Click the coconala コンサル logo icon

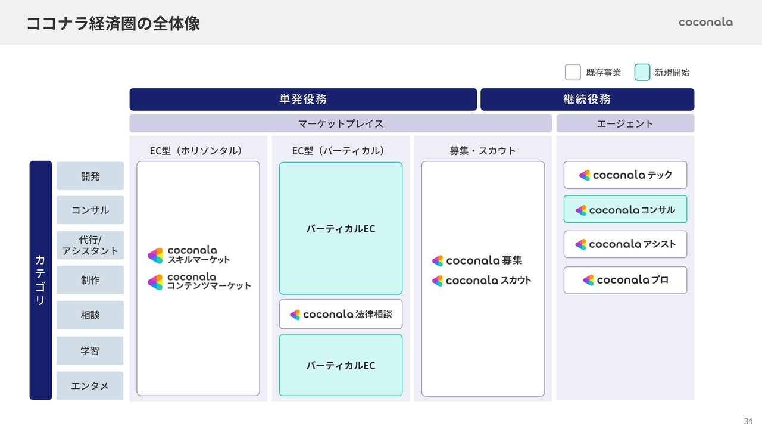[581, 210]
